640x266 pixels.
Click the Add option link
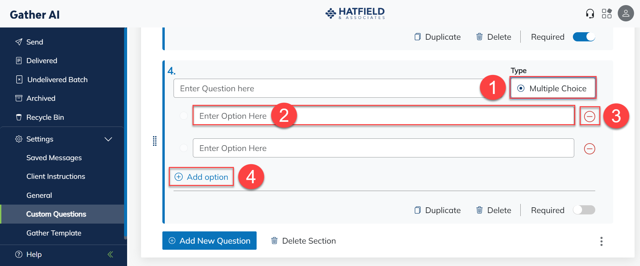[x=201, y=177]
